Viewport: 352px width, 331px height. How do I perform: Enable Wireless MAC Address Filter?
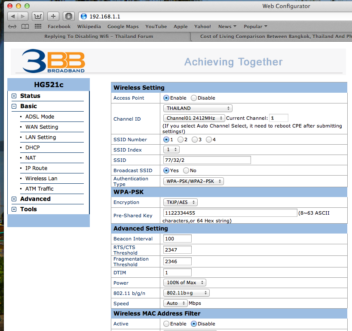(166, 324)
